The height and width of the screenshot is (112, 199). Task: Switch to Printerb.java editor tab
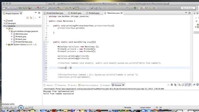[94, 13]
